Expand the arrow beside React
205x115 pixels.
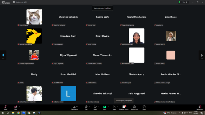[x=98, y=107]
